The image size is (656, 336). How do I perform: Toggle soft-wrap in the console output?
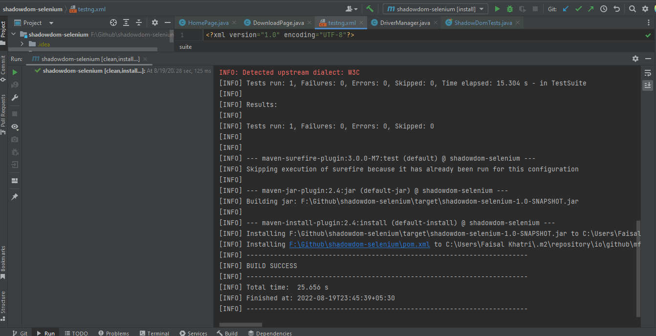click(648, 73)
